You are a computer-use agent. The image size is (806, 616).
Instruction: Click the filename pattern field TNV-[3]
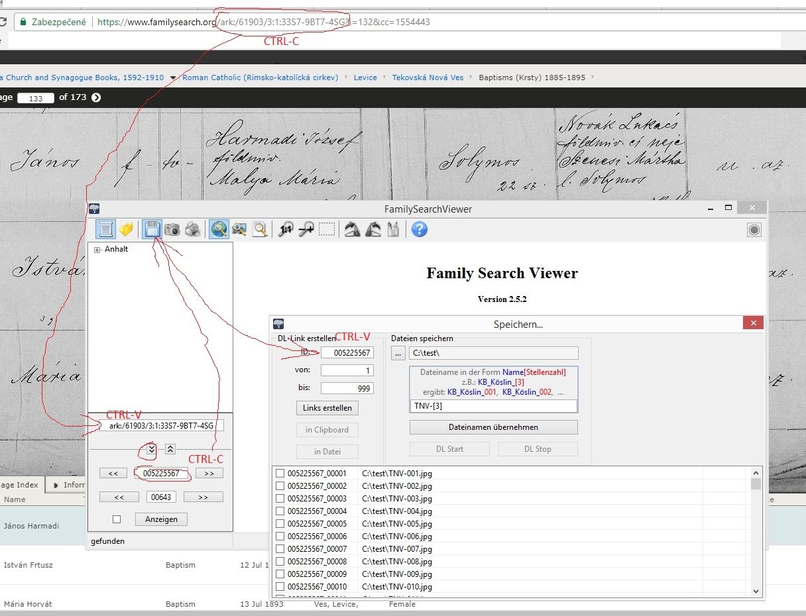[493, 406]
